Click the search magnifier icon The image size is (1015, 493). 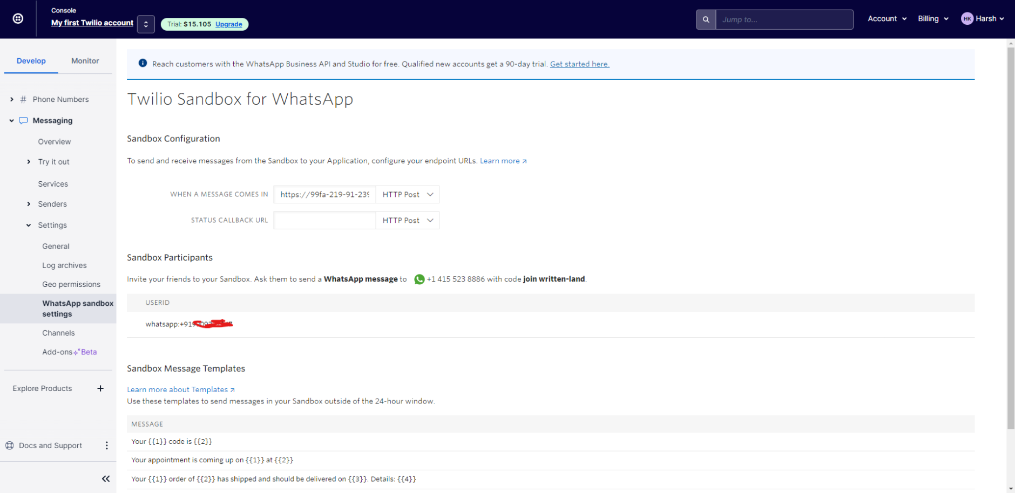point(706,19)
